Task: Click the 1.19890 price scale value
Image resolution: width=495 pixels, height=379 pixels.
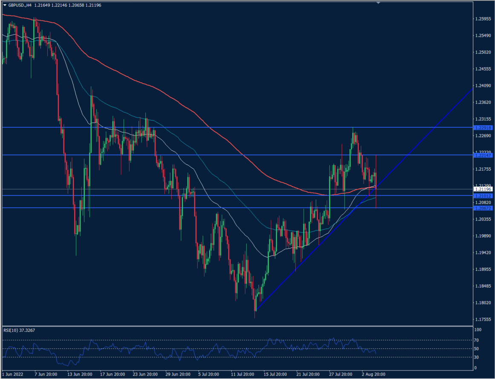Action: click(483, 236)
